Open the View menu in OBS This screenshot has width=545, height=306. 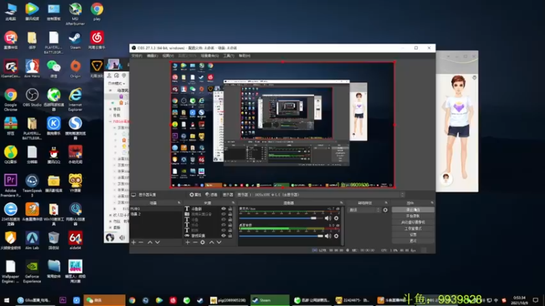click(168, 56)
